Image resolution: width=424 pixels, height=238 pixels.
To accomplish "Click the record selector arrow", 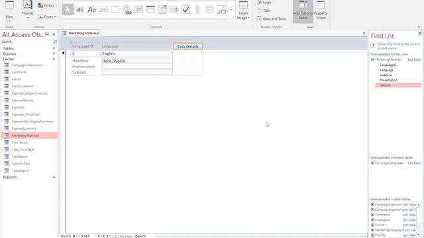I will point(64,53).
